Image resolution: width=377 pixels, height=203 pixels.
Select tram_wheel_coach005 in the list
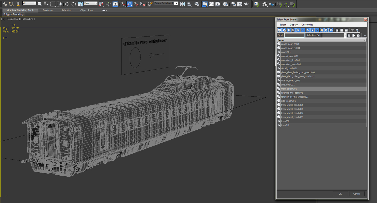(x=322, y=105)
